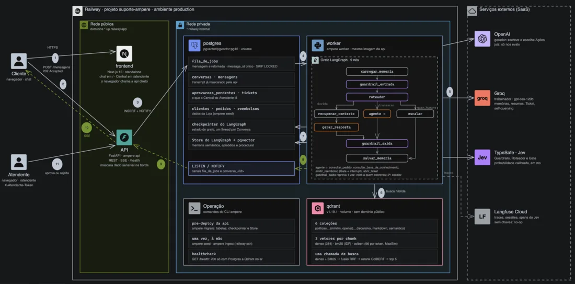Select the gerar_resposta graph node
The image size is (575, 284).
click(x=336, y=127)
